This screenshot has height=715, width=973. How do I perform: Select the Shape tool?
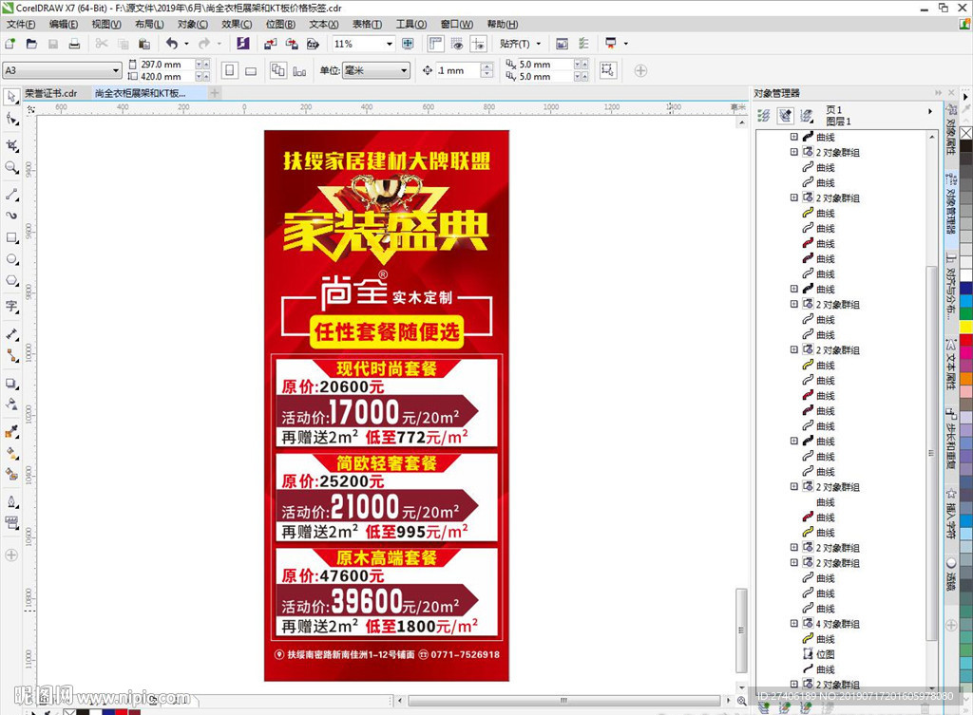point(11,119)
